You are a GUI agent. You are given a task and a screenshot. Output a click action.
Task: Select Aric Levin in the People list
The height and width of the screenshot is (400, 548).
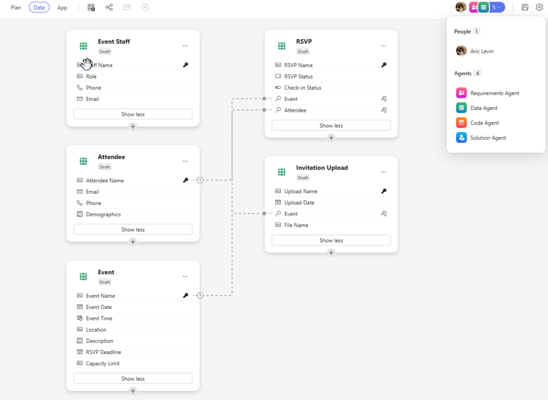click(x=482, y=51)
